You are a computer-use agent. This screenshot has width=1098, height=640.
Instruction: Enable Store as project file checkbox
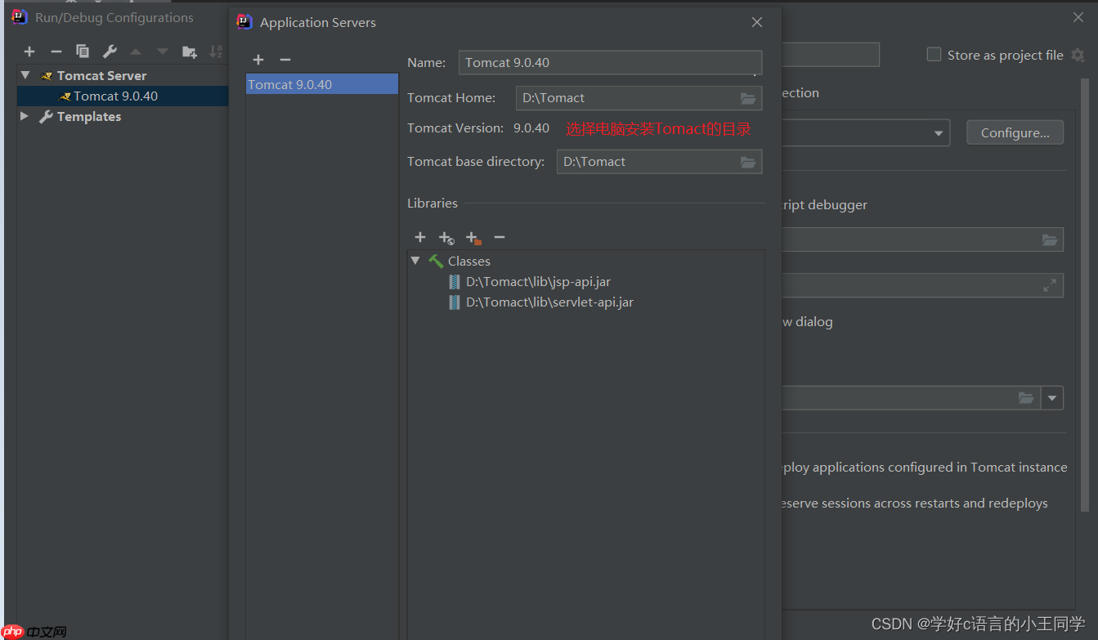(934, 55)
